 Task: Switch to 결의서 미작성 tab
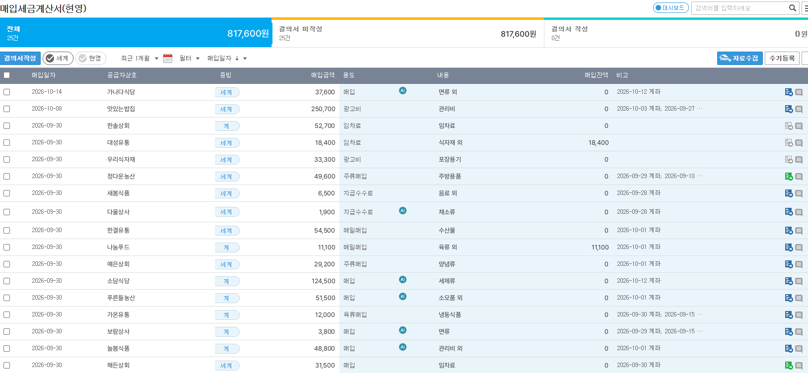coord(407,33)
